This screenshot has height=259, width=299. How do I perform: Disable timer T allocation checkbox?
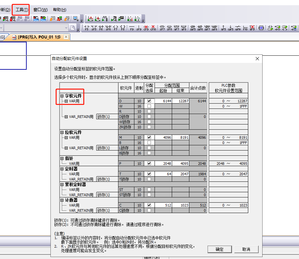149,174
